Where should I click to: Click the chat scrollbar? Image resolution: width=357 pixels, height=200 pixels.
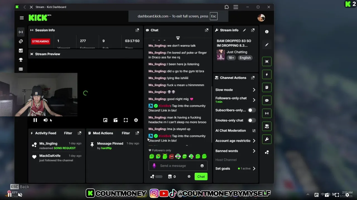(x=212, y=114)
